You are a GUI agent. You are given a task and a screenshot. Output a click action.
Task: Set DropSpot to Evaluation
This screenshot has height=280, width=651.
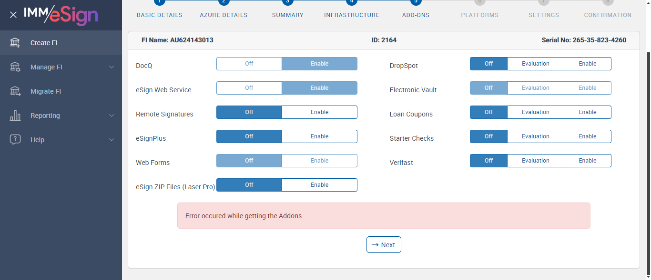pos(535,64)
